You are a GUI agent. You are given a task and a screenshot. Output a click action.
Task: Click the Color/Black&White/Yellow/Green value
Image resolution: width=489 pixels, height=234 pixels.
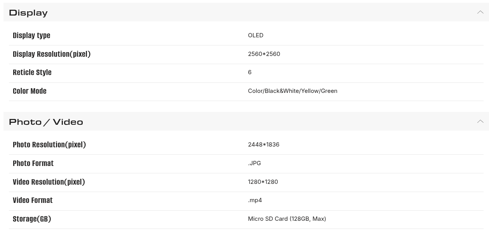pos(292,91)
